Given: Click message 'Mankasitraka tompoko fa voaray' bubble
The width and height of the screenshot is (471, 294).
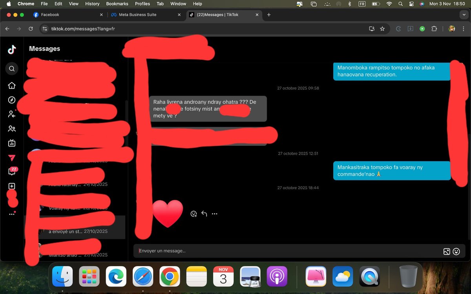Looking at the screenshot, I should tap(392, 171).
